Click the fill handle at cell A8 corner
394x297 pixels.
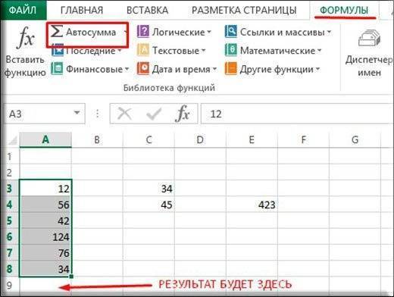coord(71,277)
